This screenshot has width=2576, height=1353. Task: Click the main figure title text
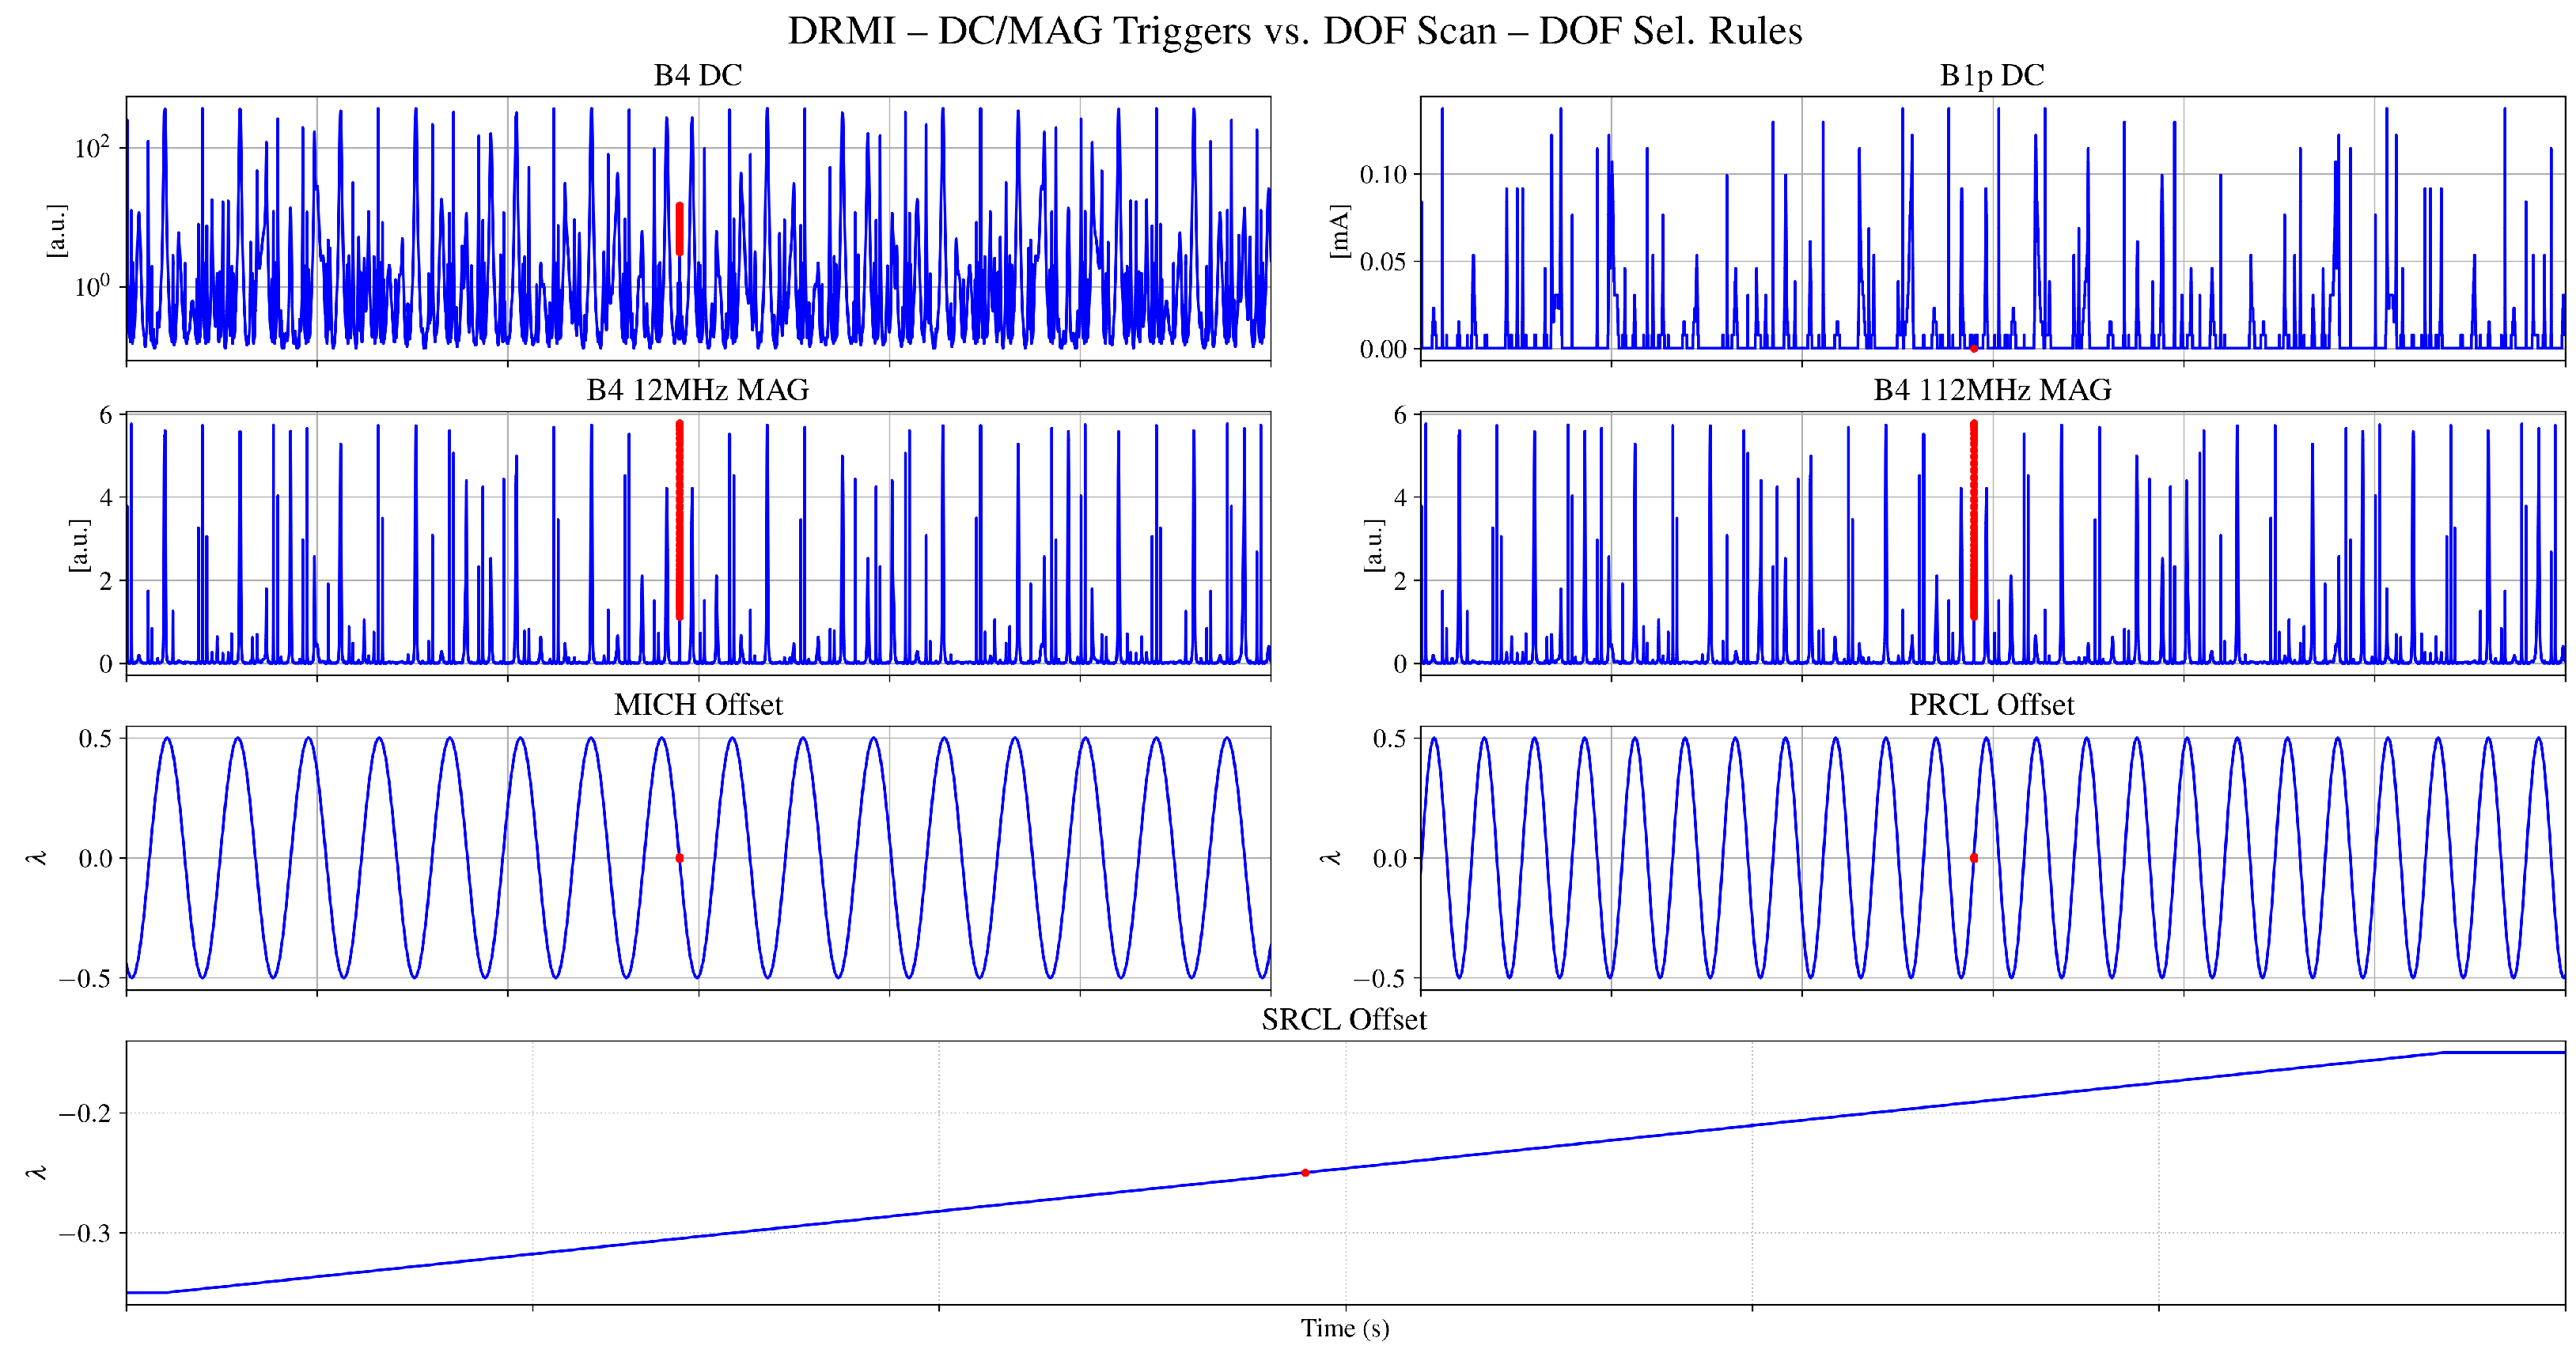click(1294, 31)
